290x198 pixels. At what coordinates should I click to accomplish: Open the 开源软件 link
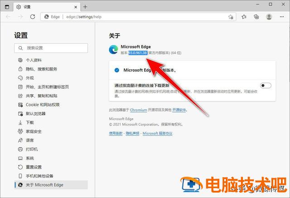pos(179,110)
